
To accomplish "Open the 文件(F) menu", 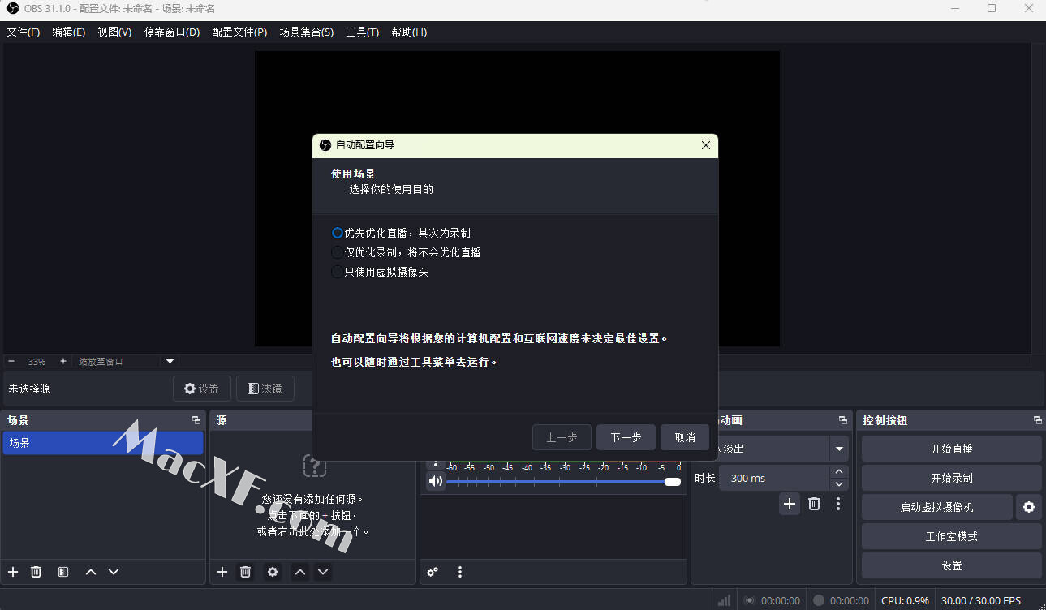I will coord(23,32).
